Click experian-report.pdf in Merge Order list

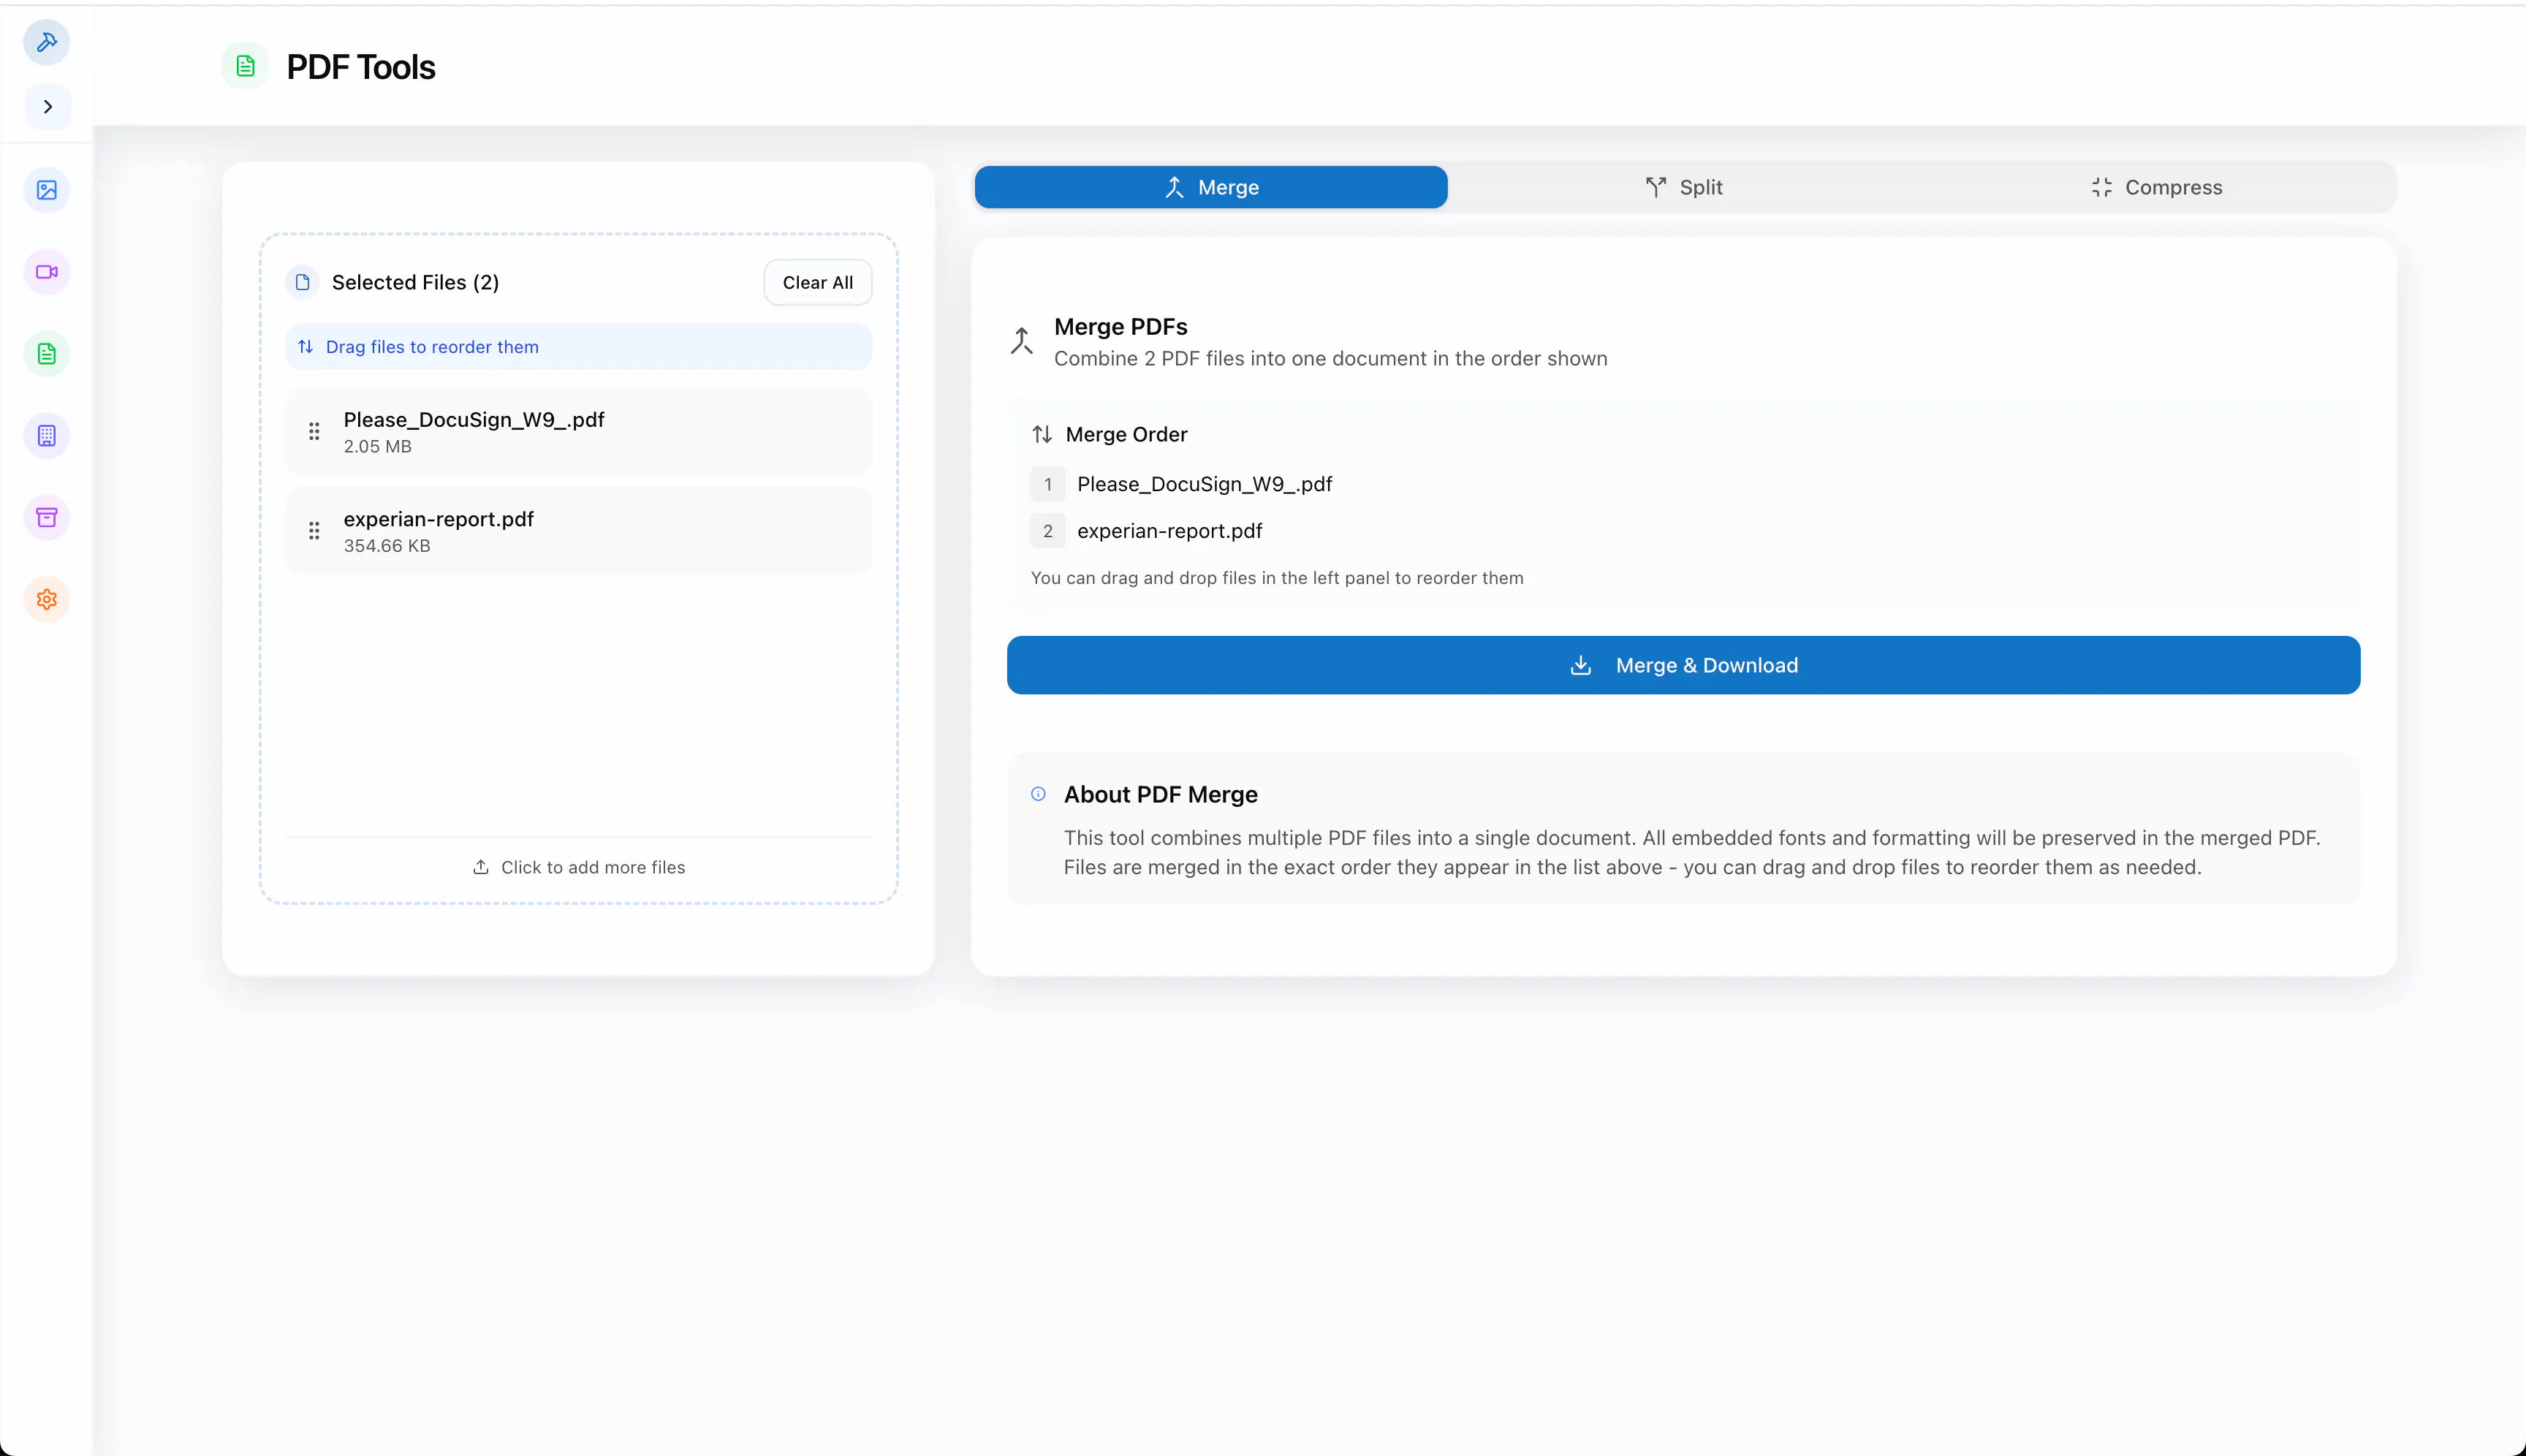point(1169,532)
